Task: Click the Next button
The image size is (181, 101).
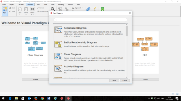Action: 114,81
